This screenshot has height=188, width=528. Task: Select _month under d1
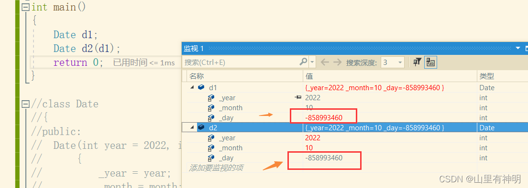click(231, 108)
